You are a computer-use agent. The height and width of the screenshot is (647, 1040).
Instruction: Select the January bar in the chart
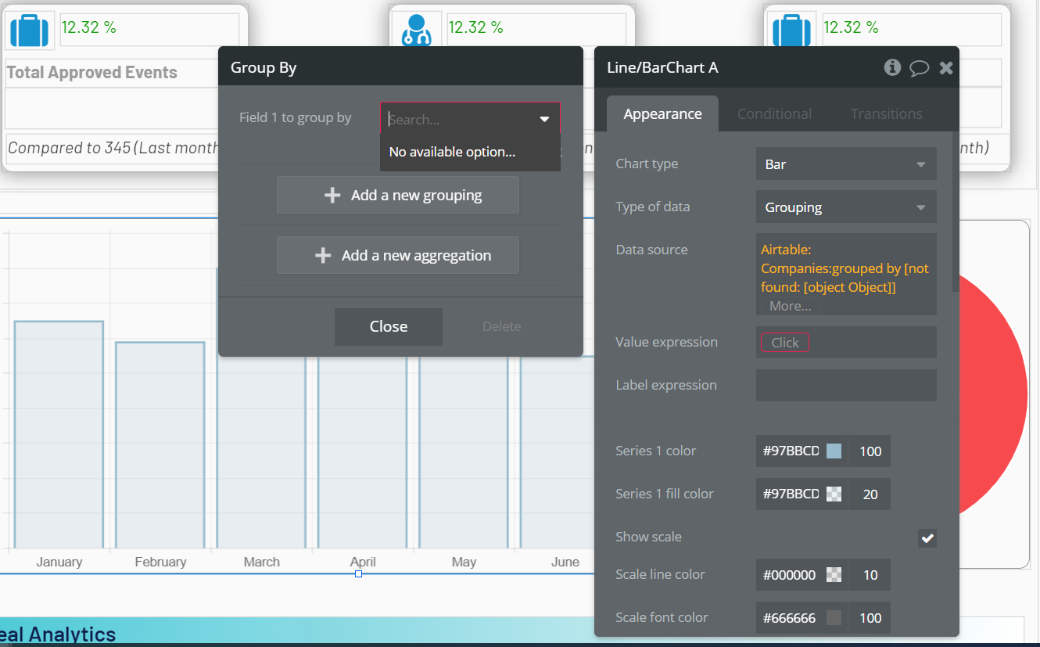(x=59, y=435)
